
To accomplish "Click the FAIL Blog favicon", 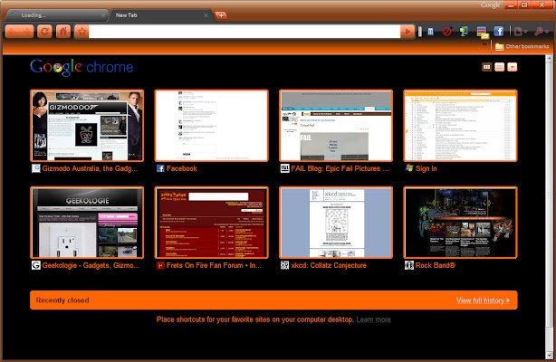I will coord(284,168).
